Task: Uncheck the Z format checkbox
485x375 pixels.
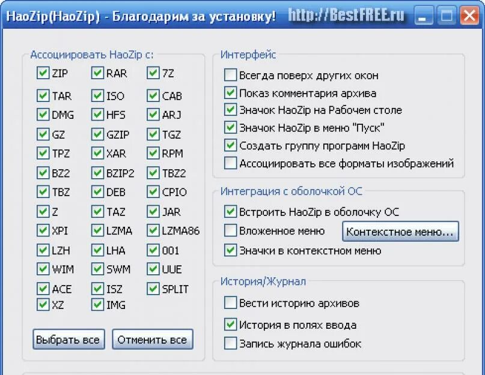Action: [x=43, y=212]
